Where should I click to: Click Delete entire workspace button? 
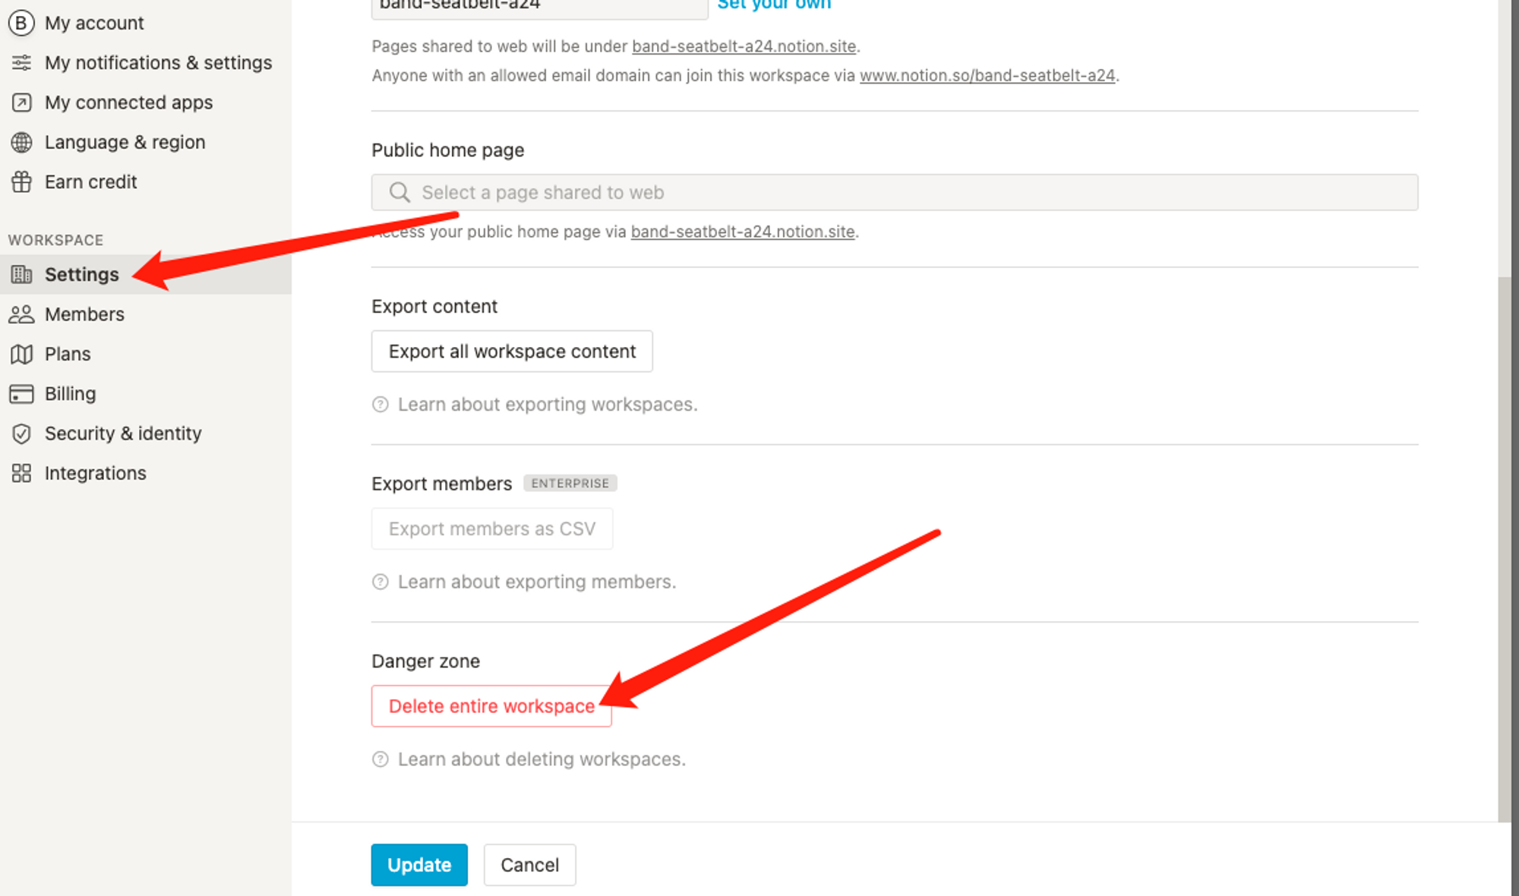pyautogui.click(x=491, y=705)
